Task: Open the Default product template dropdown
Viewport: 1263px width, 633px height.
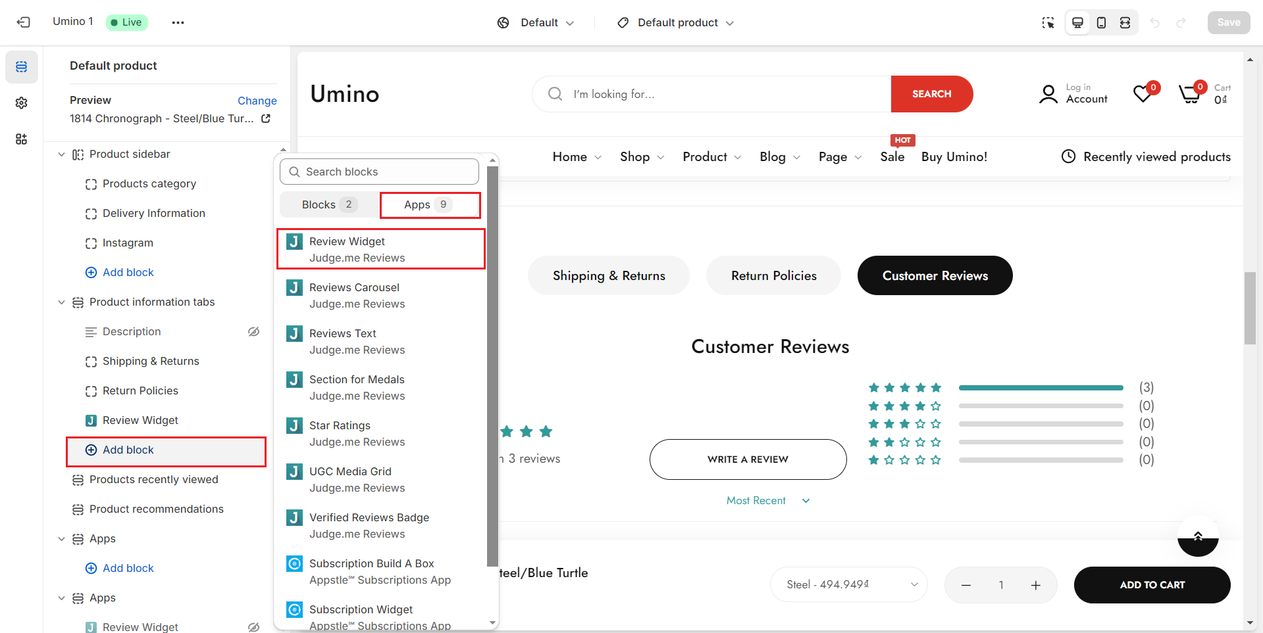Action: pyautogui.click(x=676, y=23)
